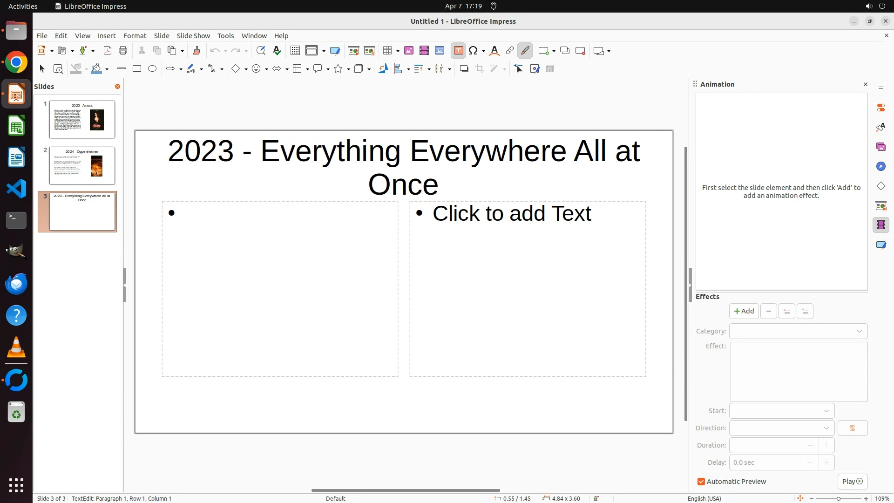Select the slide 2 Oppenheimer thumbnail
The height and width of the screenshot is (503, 894).
[82, 165]
